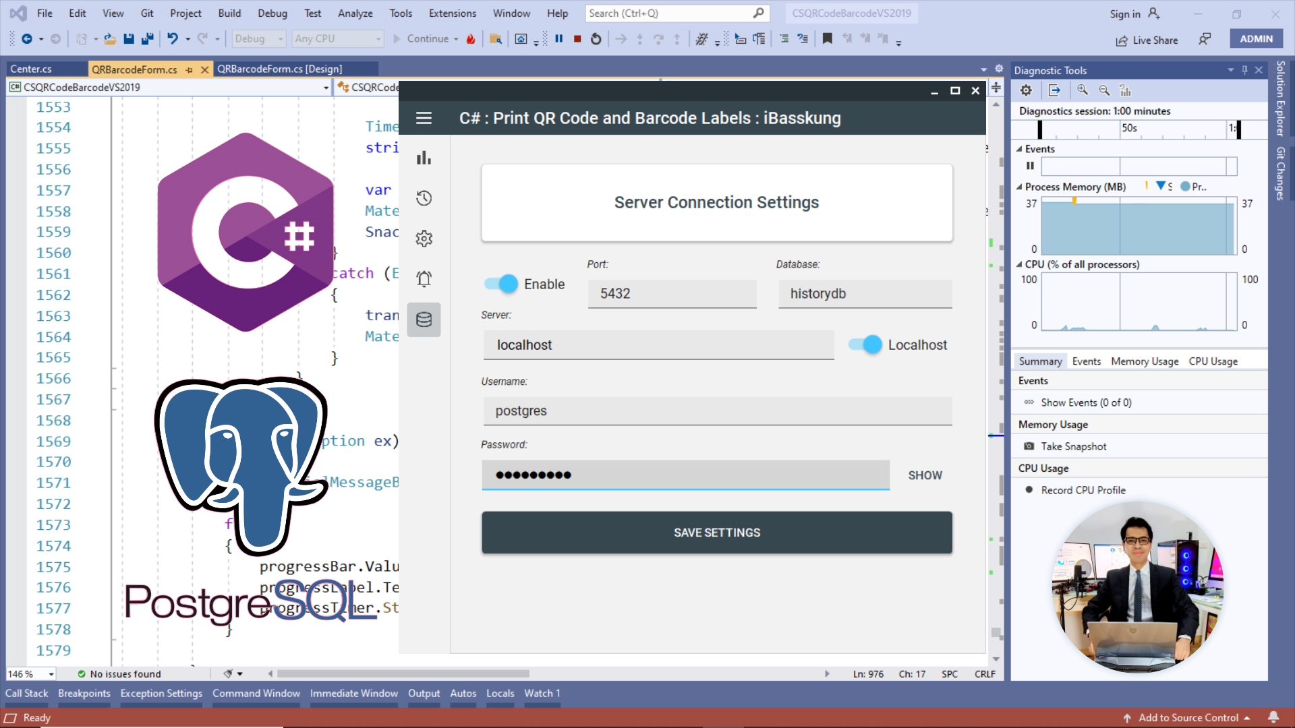The height and width of the screenshot is (728, 1295).
Task: Click the notifications bell in status bar
Action: pyautogui.click(x=1273, y=717)
